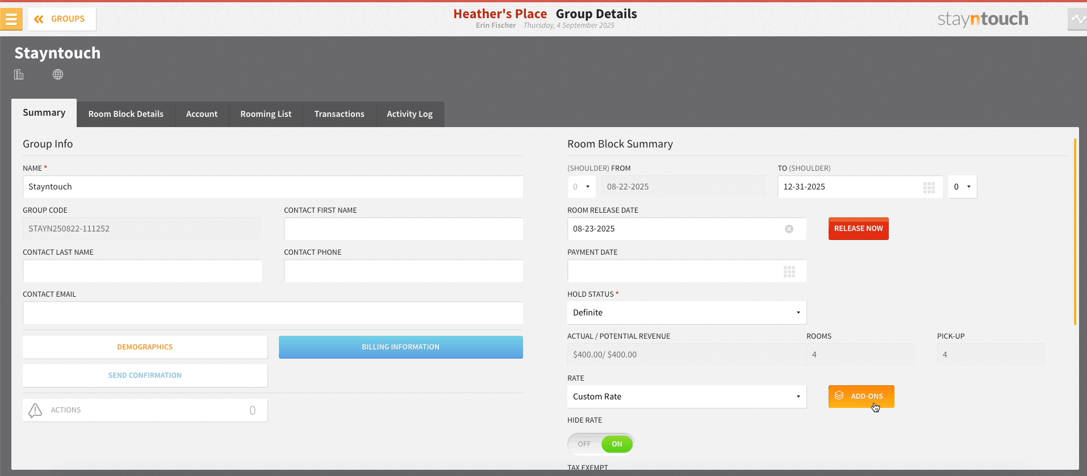
Task: Switch to the Summary tab
Action: pyautogui.click(x=44, y=113)
